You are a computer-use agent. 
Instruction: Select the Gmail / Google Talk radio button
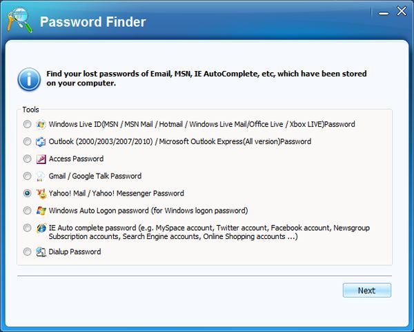(27, 176)
